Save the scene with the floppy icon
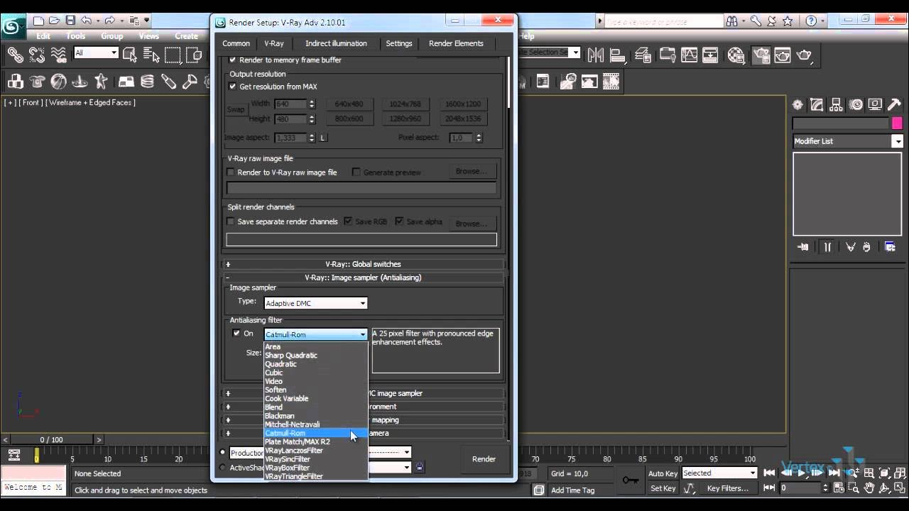 (70, 21)
